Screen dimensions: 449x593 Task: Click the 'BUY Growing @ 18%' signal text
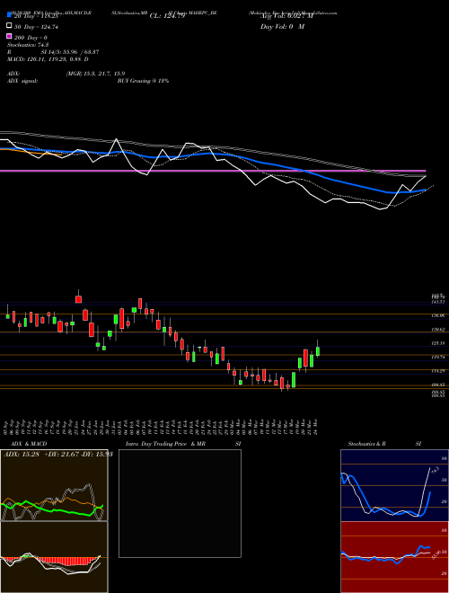tap(143, 81)
